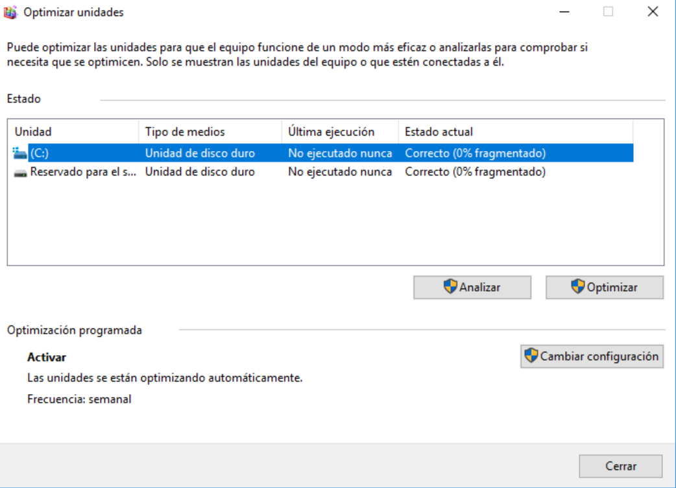Click the Optimizar unidades title bar app icon

[x=10, y=12]
